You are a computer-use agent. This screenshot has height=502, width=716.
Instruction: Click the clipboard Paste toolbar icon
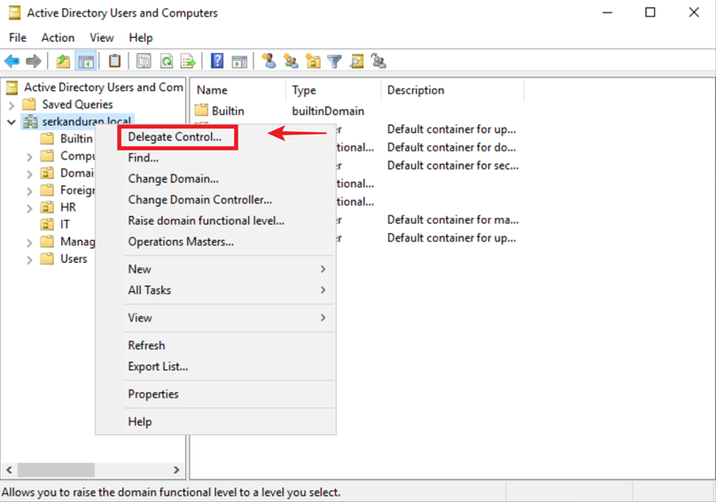pyautogui.click(x=114, y=61)
